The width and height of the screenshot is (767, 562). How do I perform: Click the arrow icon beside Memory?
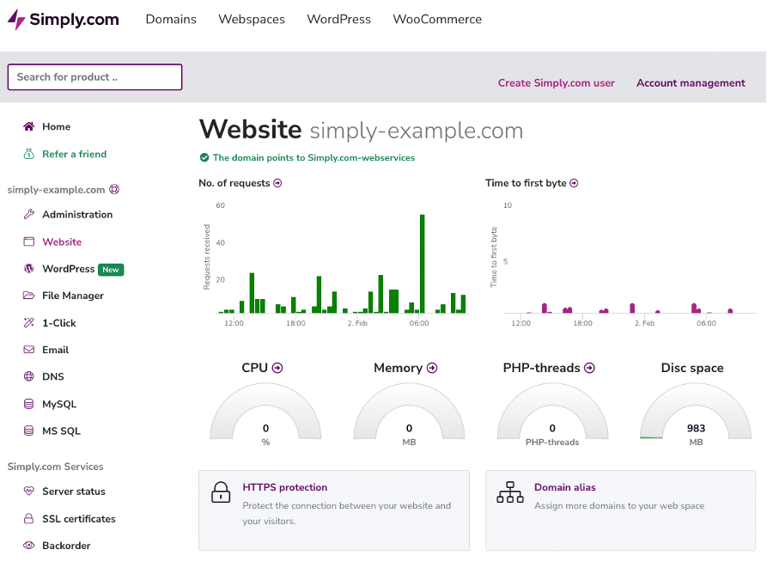pos(432,368)
